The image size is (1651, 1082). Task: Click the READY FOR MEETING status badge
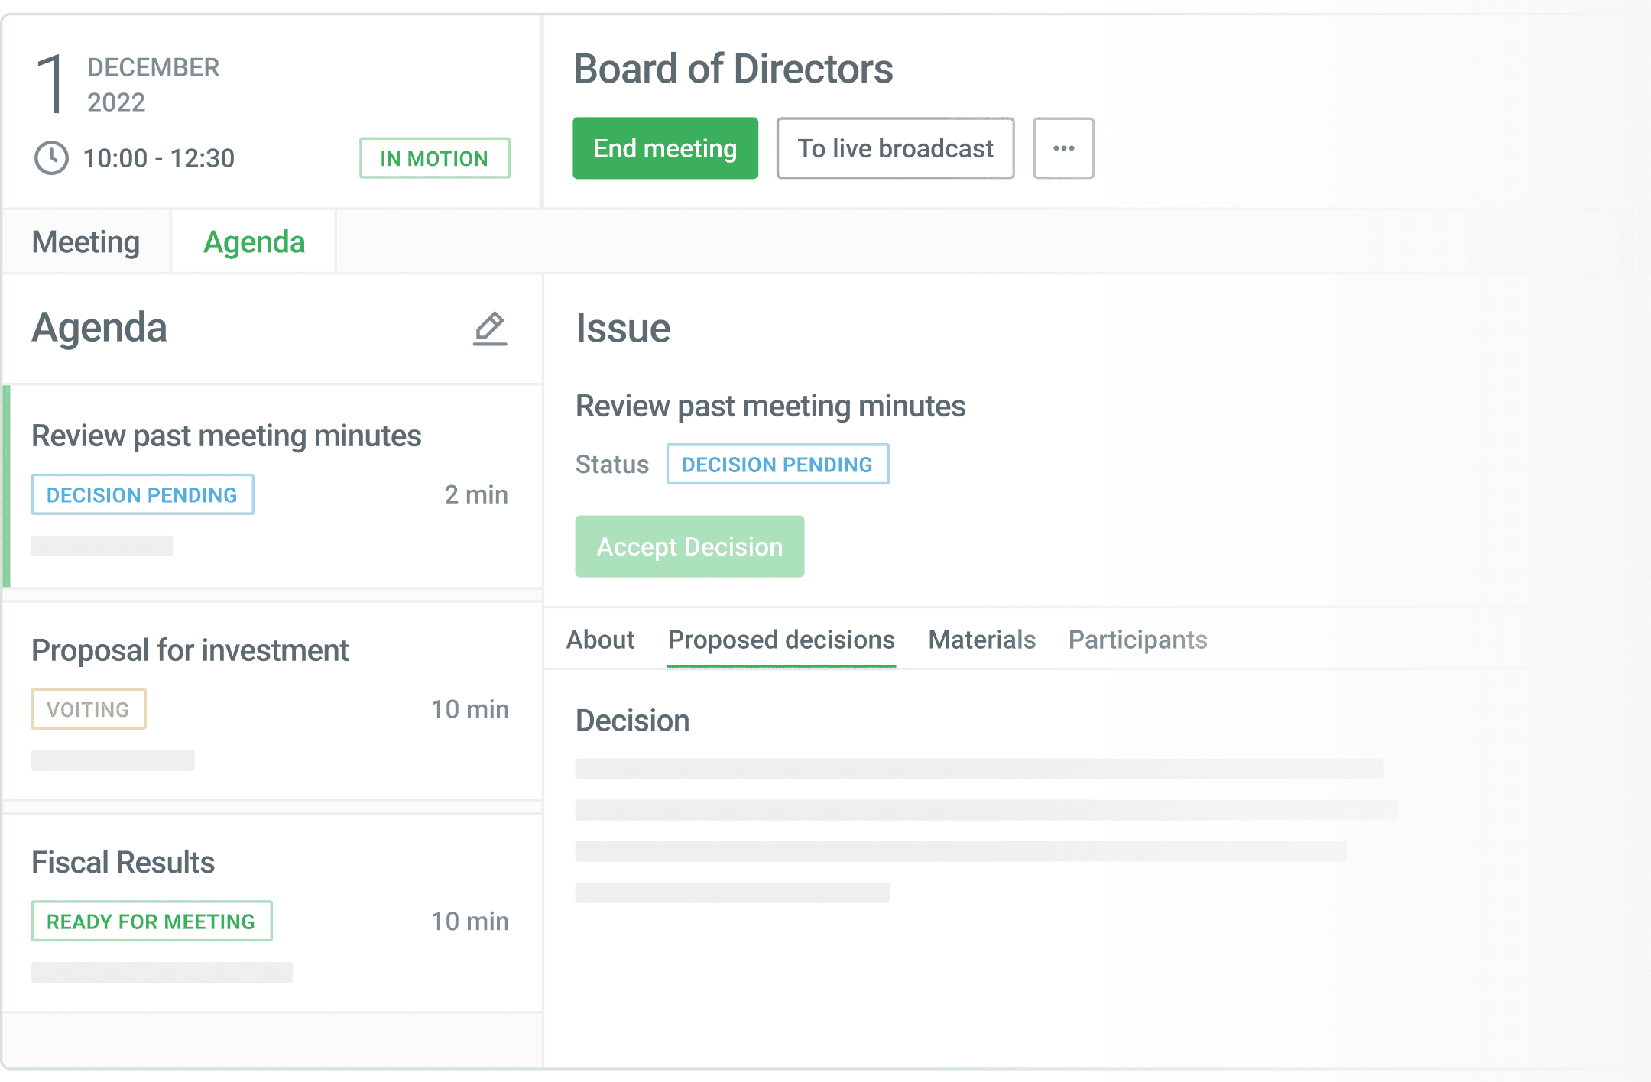click(x=151, y=922)
